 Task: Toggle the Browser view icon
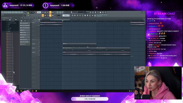pos(83,15)
